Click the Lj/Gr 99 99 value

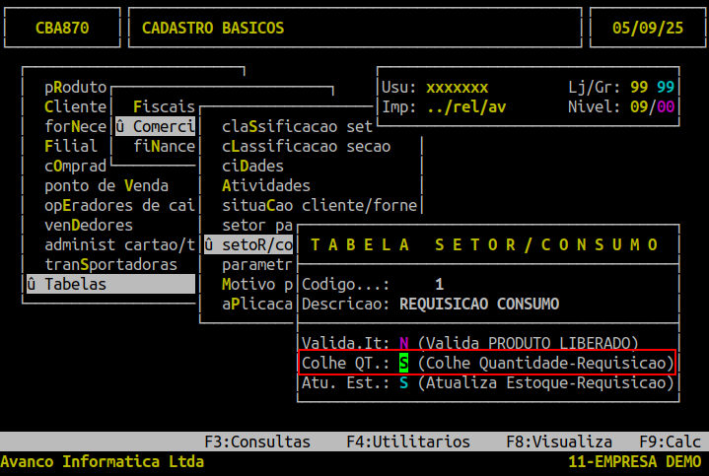pos(652,88)
